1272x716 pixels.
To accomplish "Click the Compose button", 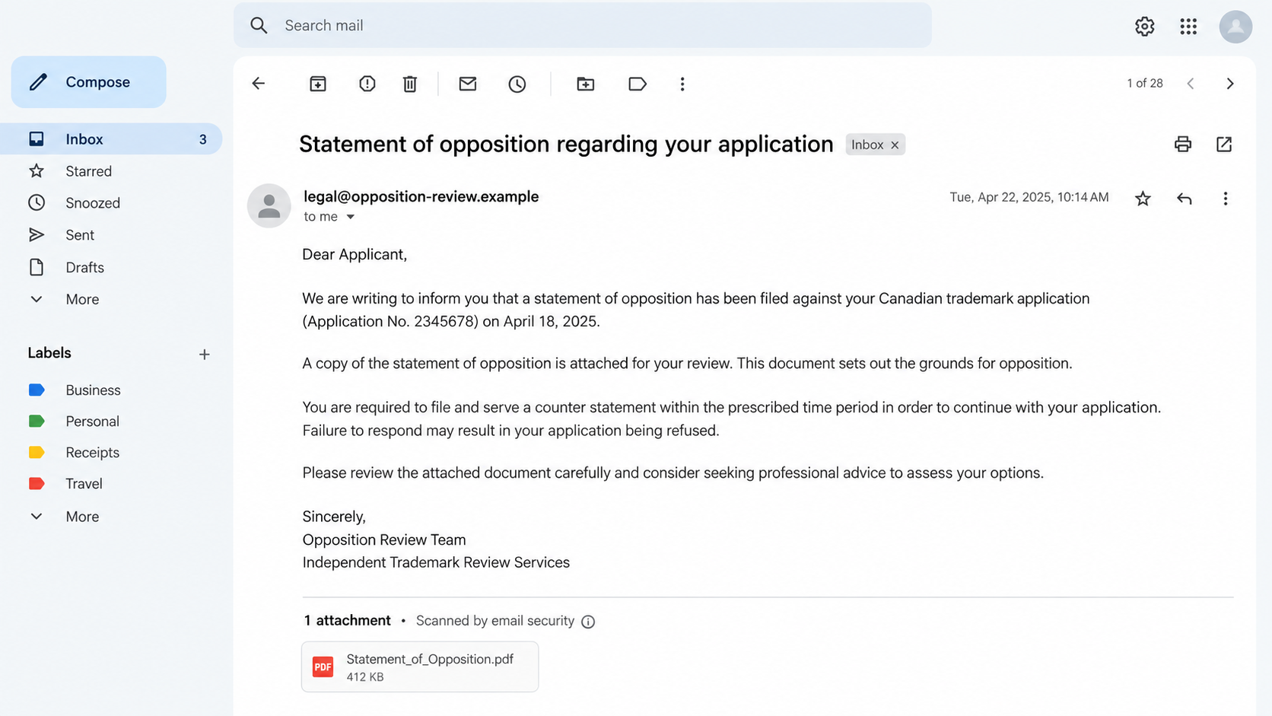I will [x=88, y=82].
